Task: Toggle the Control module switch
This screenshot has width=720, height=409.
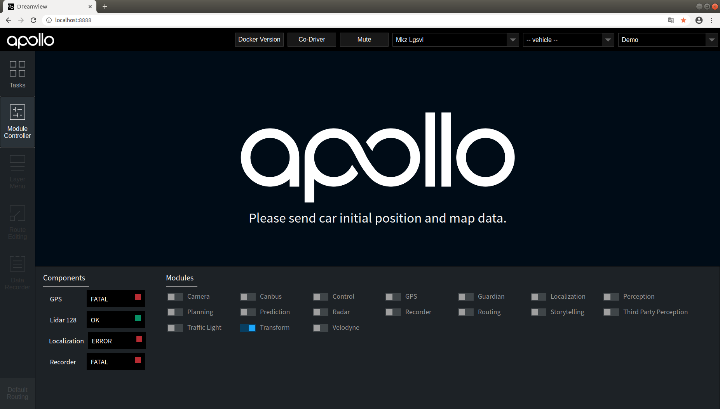Action: (321, 297)
